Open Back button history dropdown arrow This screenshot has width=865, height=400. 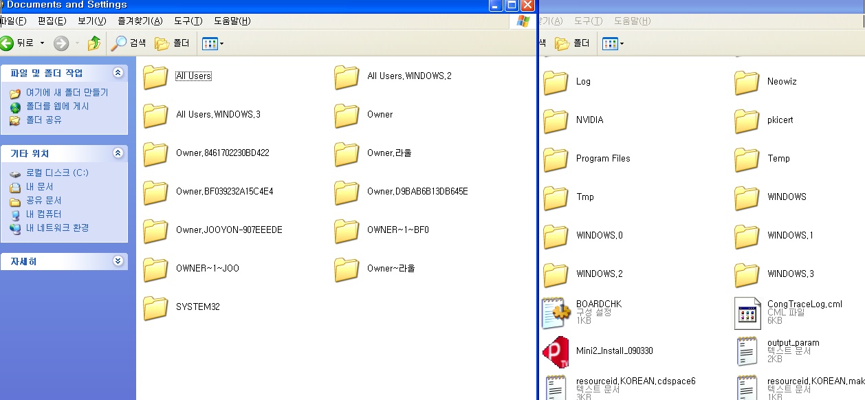point(42,43)
